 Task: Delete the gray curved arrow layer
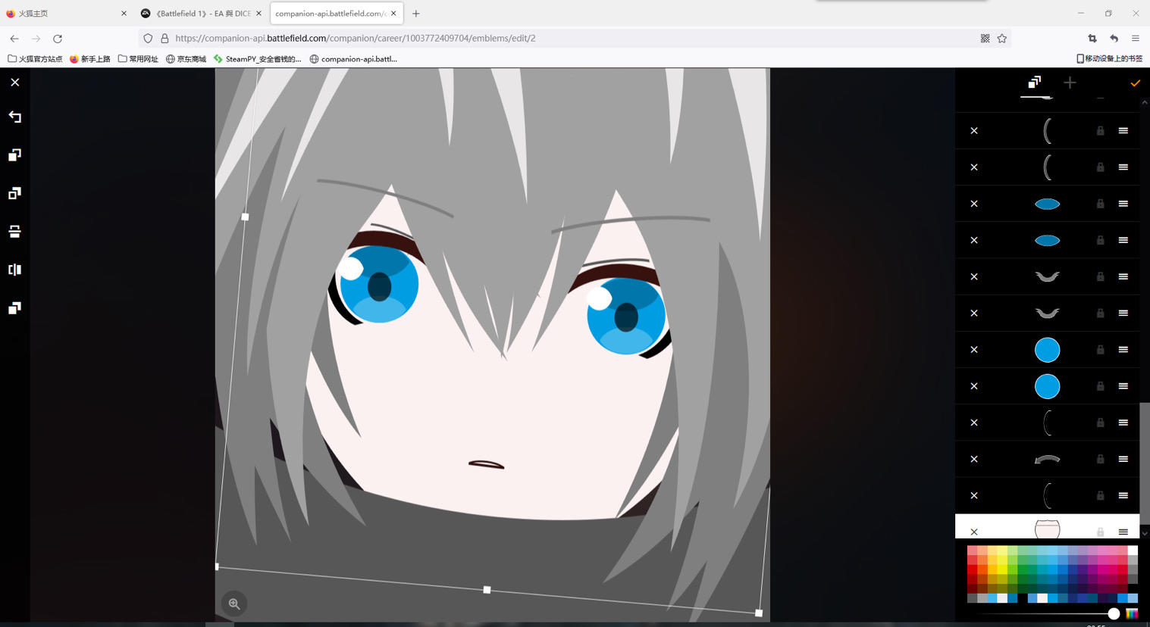(974, 459)
